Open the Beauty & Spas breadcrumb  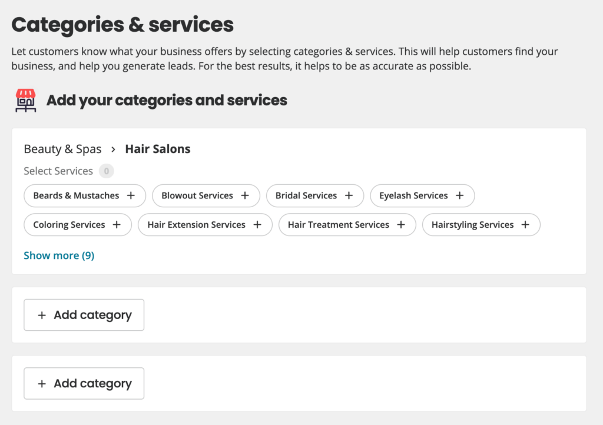[x=62, y=149]
